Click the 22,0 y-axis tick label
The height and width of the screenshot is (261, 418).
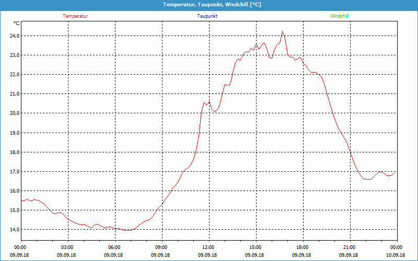[14, 75]
